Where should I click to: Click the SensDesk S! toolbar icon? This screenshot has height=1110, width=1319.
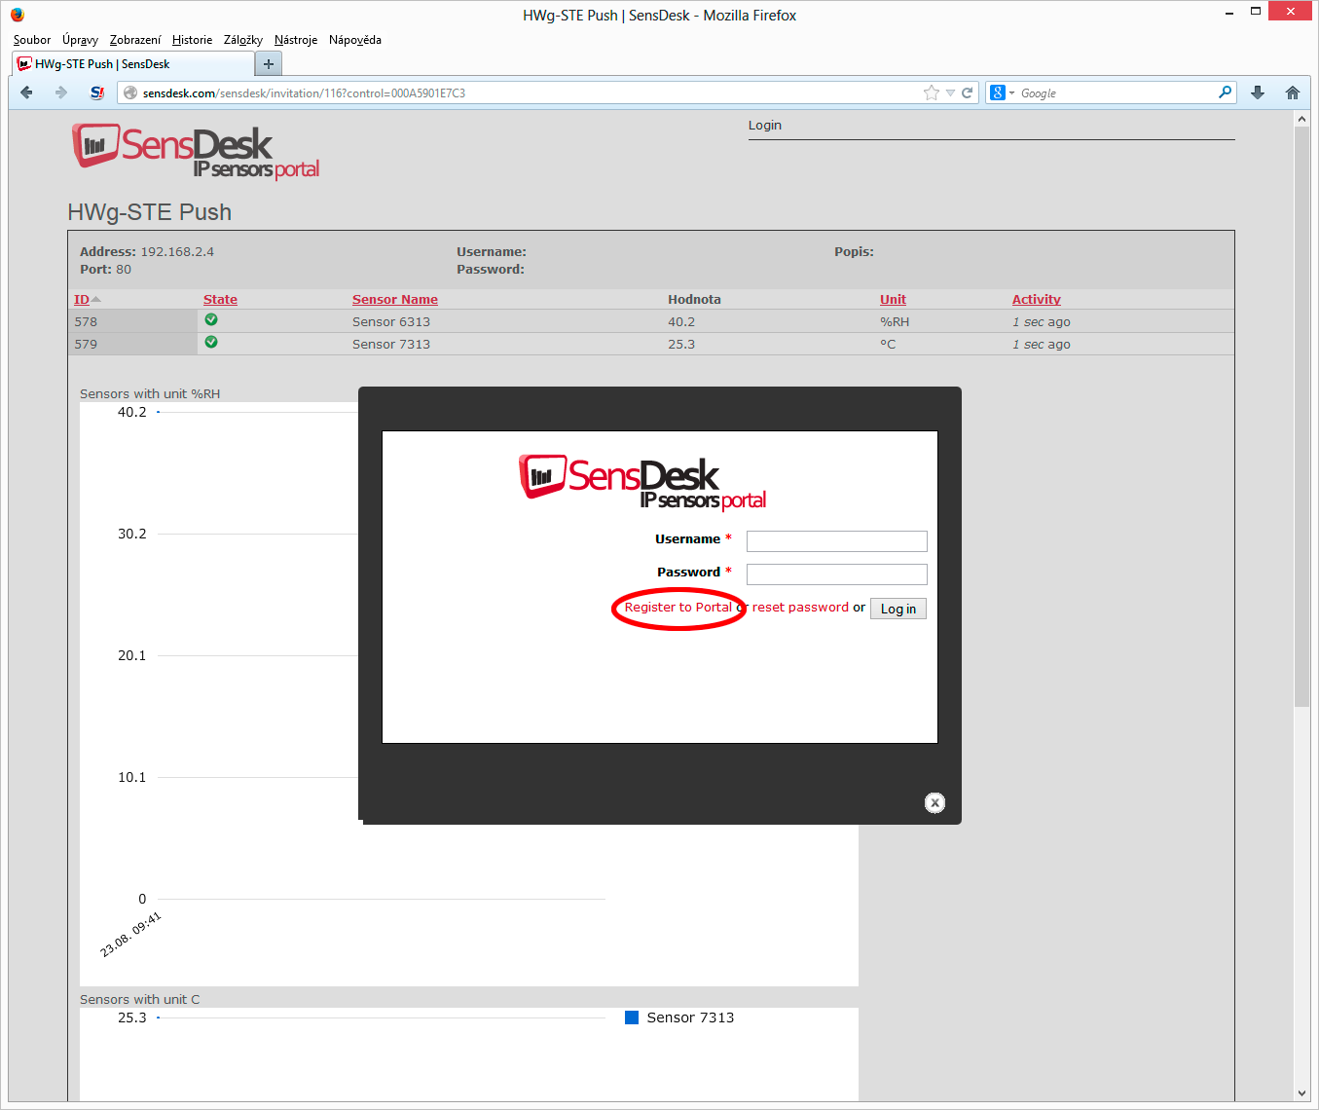[x=97, y=92]
